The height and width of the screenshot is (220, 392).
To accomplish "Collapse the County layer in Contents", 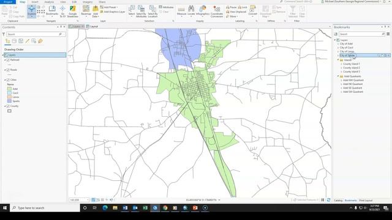I will (x=5, y=106).
